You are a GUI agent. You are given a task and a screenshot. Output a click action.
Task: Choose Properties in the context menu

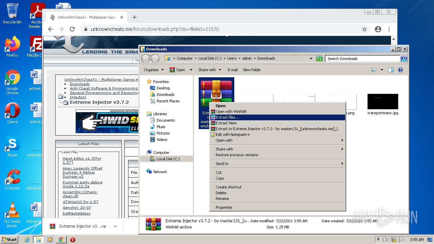(277, 207)
